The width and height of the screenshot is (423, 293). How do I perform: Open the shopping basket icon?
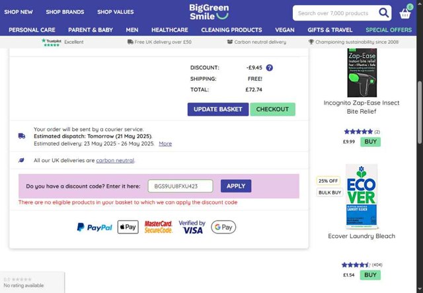pos(405,13)
